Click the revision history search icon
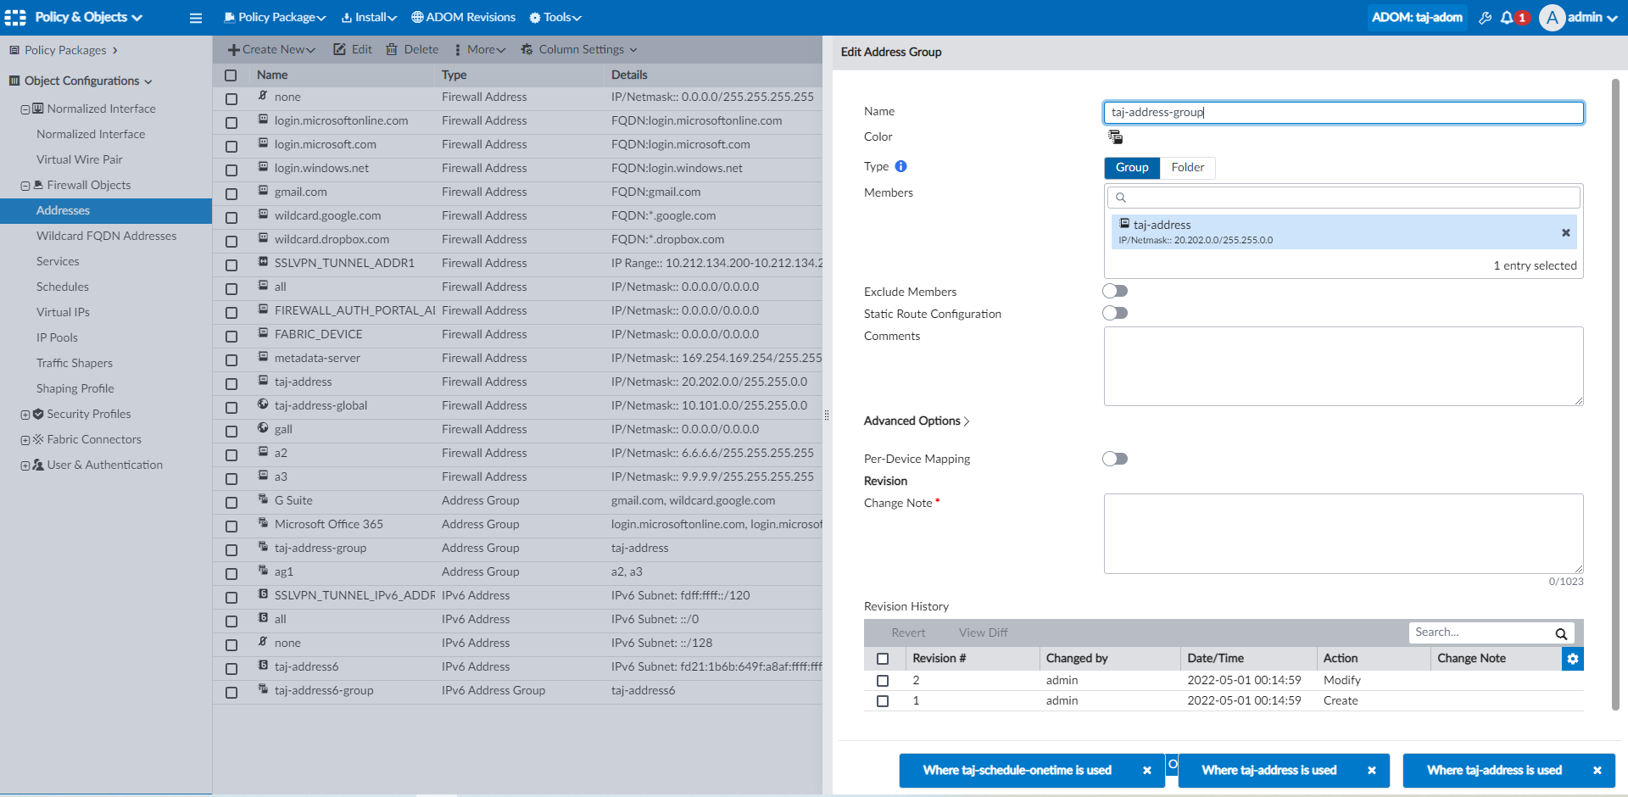The width and height of the screenshot is (1628, 797). [x=1560, y=633]
